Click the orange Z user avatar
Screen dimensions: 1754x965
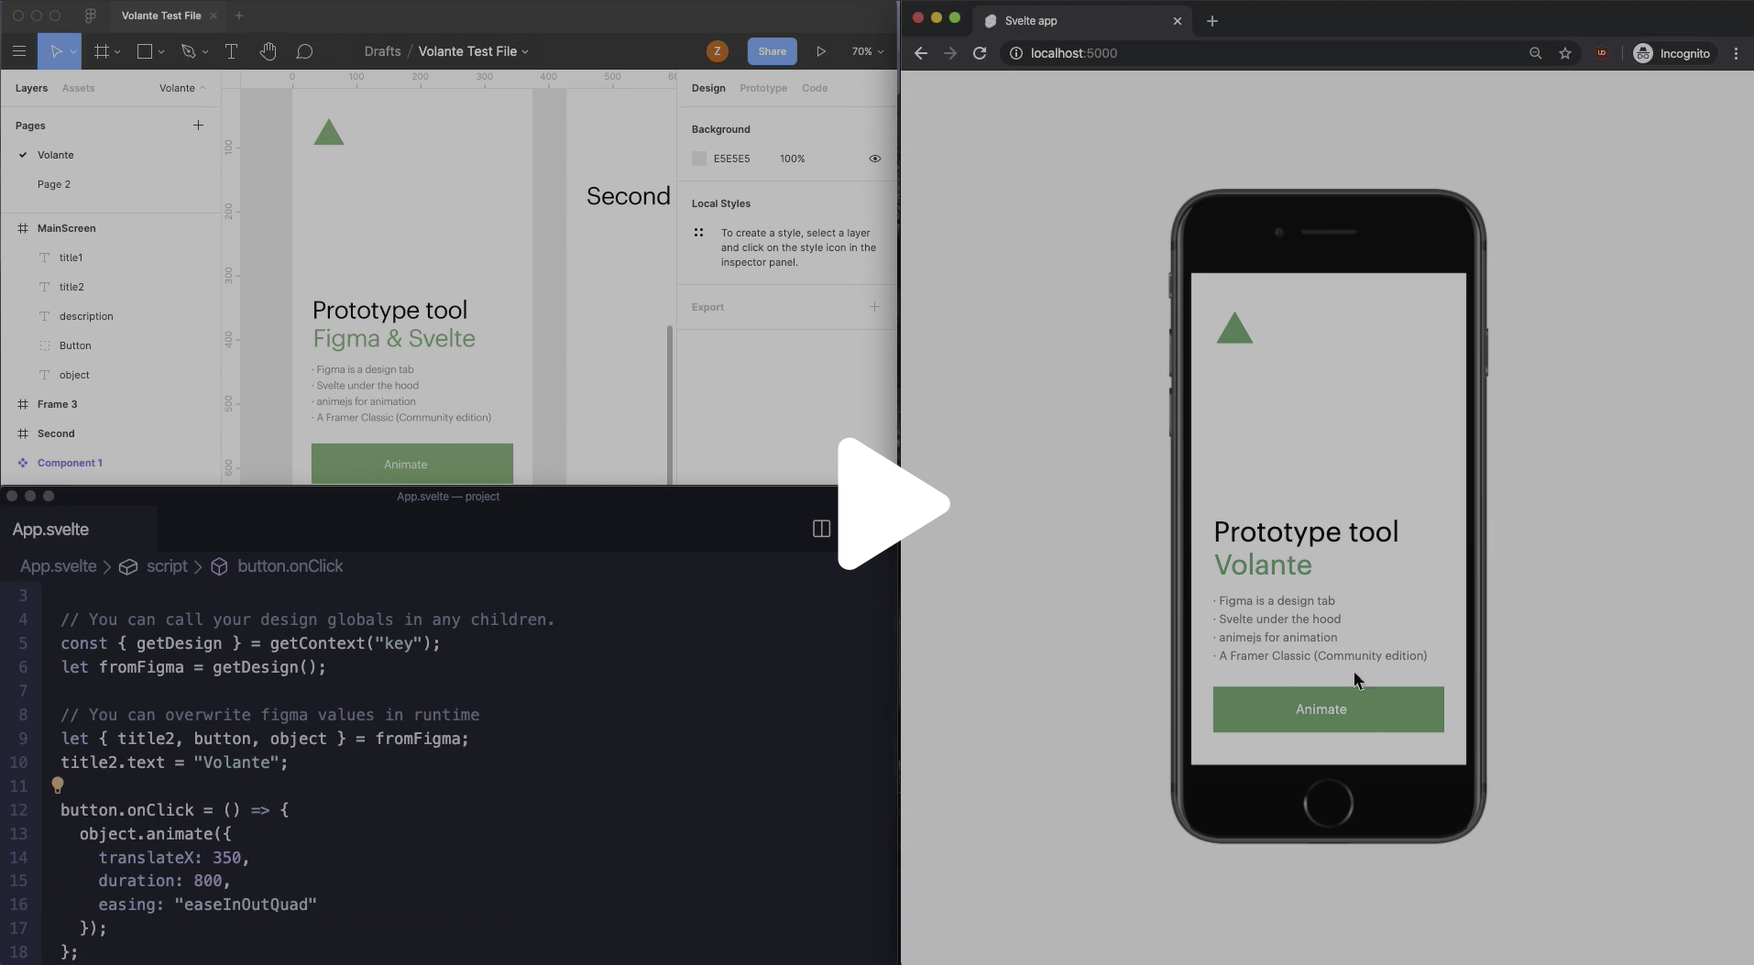pyautogui.click(x=717, y=51)
